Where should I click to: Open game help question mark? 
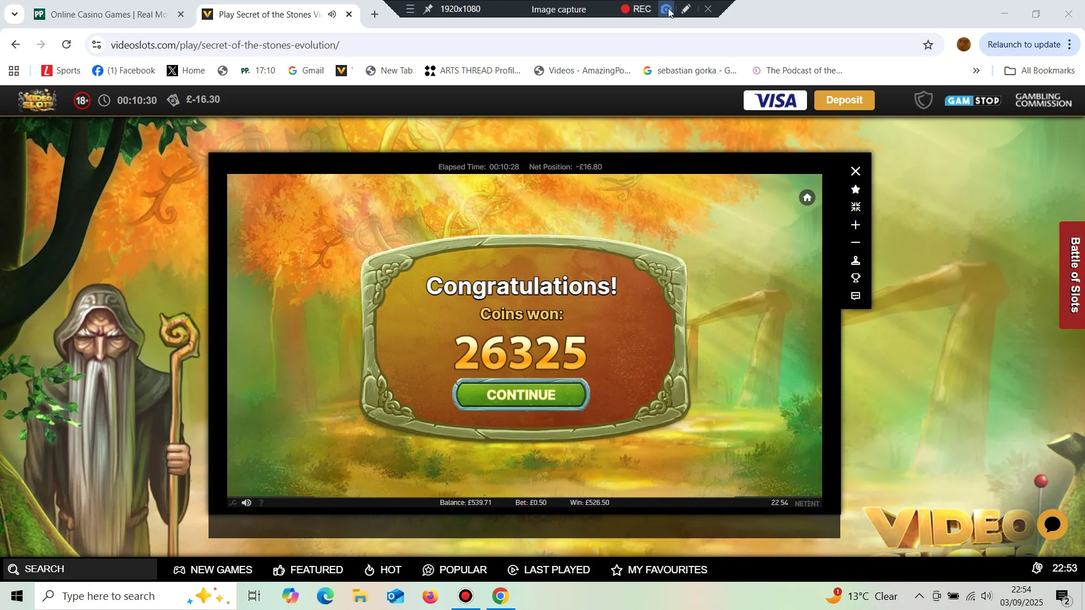tap(261, 503)
